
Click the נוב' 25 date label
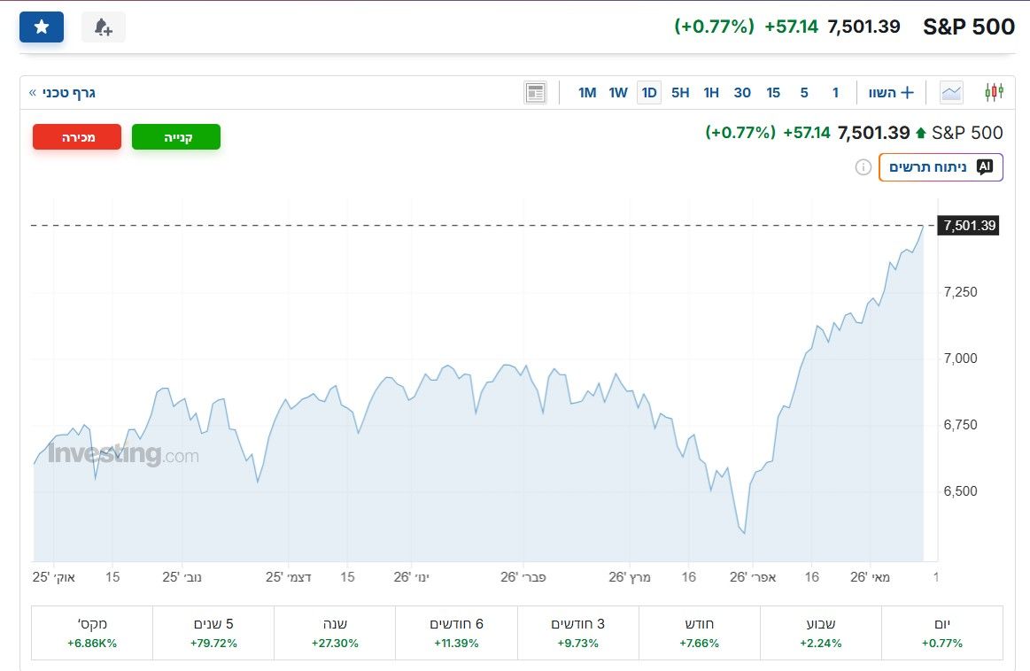[182, 577]
